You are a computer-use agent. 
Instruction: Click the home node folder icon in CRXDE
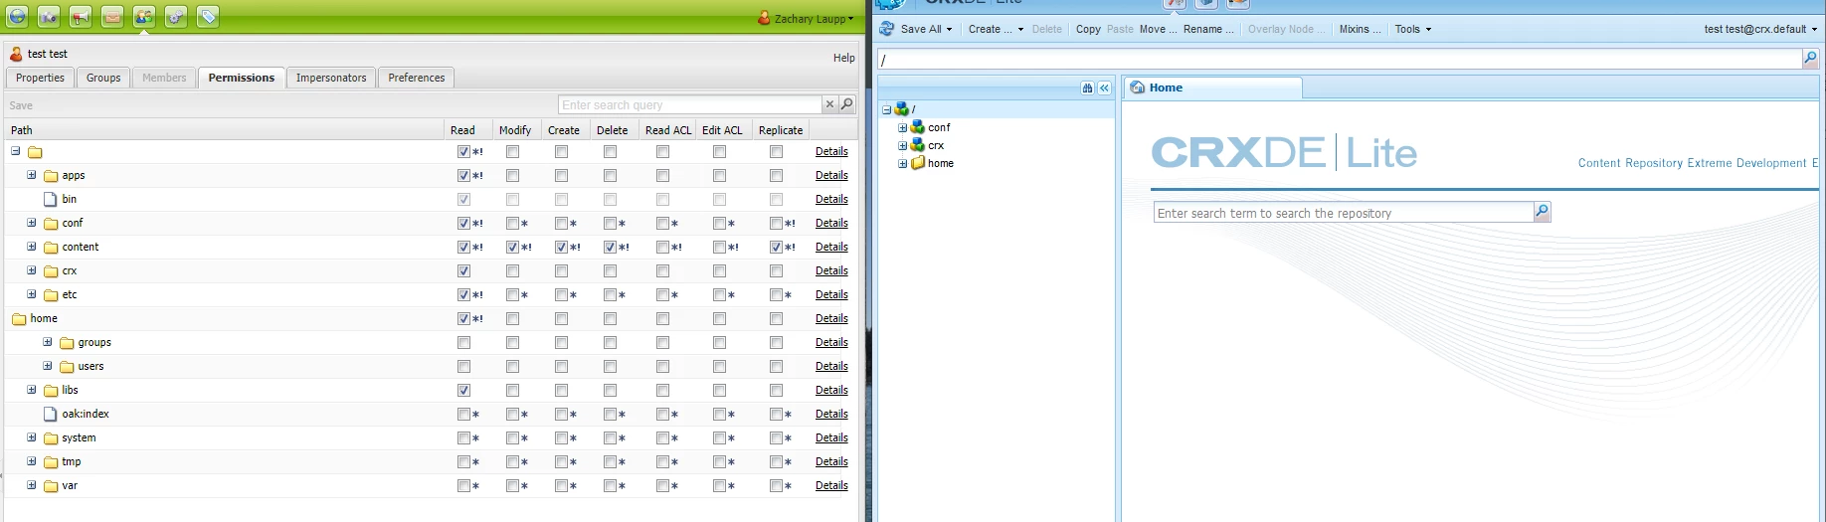coord(918,163)
